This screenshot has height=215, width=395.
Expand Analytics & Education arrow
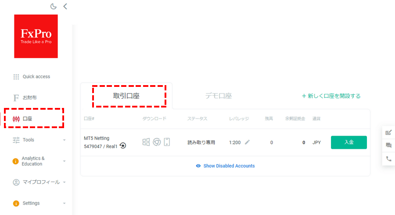pyautogui.click(x=64, y=161)
